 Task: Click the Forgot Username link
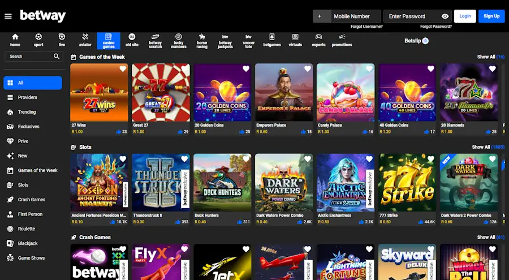tap(366, 27)
